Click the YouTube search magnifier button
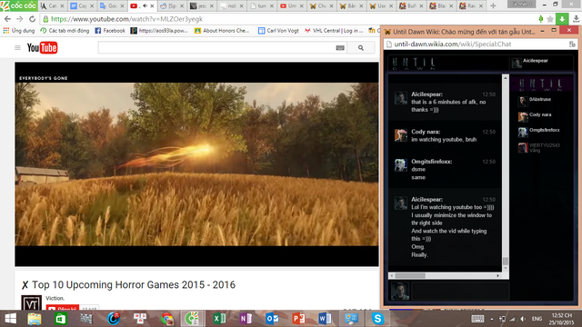The width and height of the screenshot is (582, 327). pyautogui.click(x=361, y=48)
